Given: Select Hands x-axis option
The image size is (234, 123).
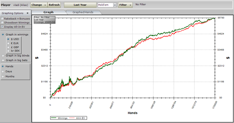Looking at the screenshot, I should point(3,66).
